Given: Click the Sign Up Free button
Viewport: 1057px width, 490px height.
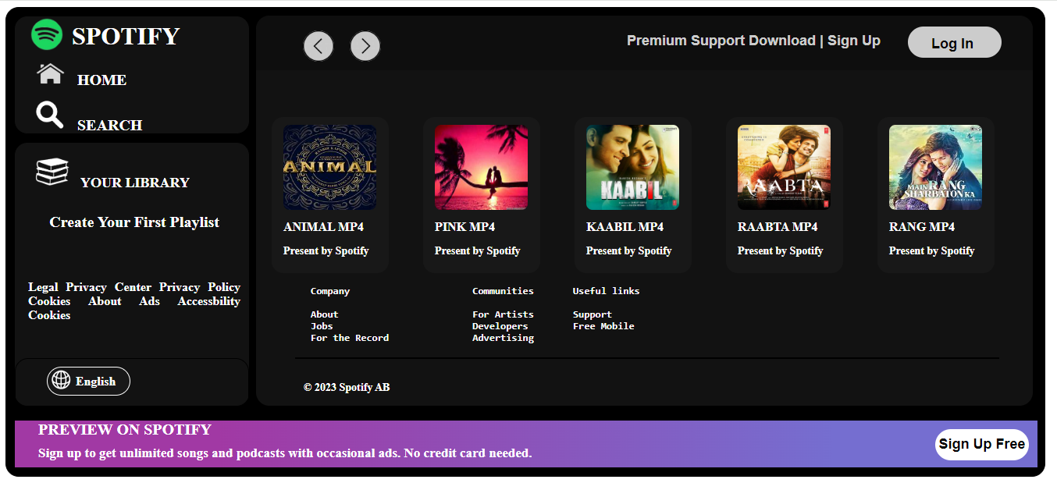Looking at the screenshot, I should tap(981, 444).
